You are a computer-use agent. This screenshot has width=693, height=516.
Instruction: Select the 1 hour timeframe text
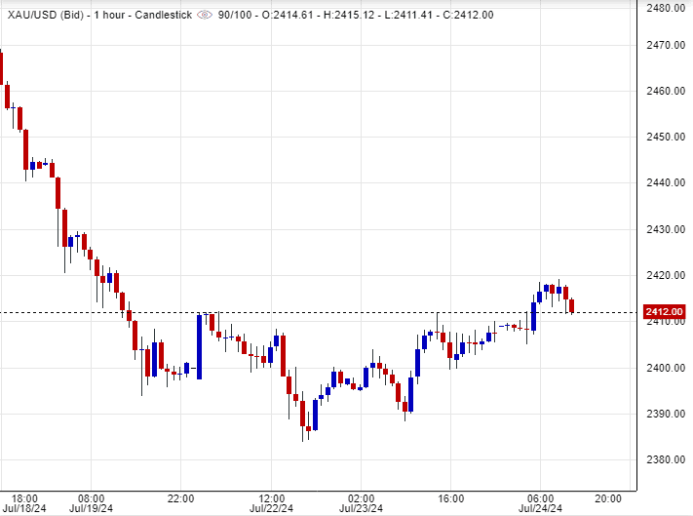click(105, 16)
